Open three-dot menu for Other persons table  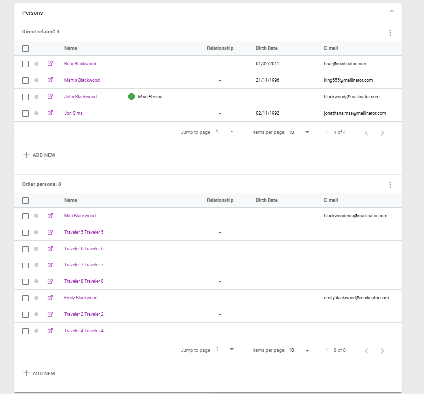[390, 185]
